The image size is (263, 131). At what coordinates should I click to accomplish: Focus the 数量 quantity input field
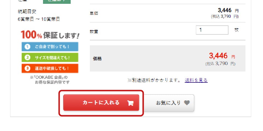[x=212, y=30]
